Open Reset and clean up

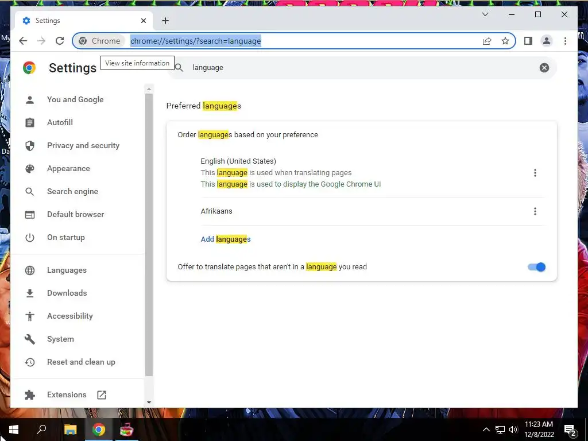click(81, 362)
